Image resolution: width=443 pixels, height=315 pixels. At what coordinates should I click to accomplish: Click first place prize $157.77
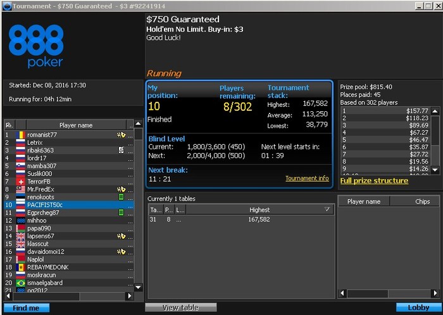[x=417, y=111]
